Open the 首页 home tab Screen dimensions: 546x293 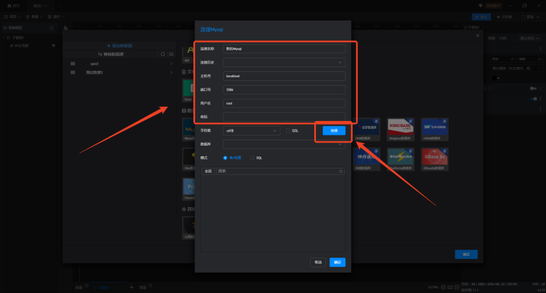coord(13,5)
